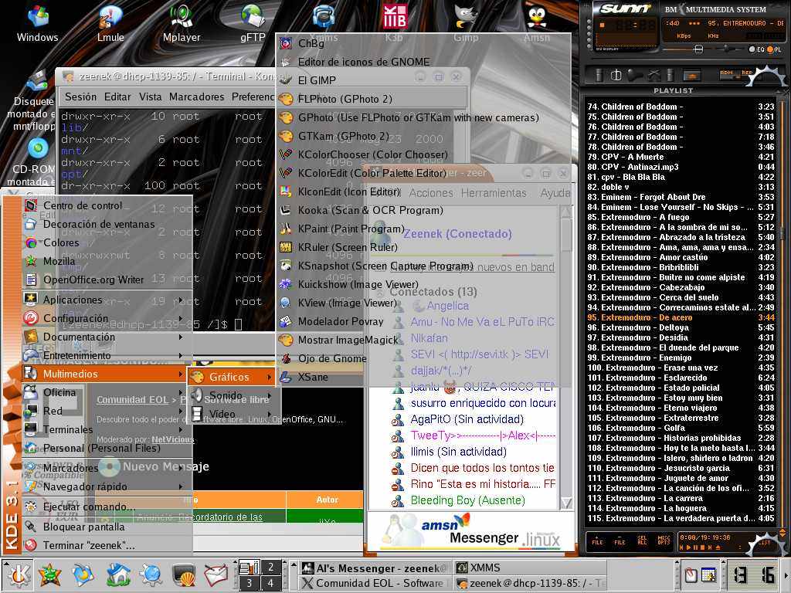
Task: Click the home folder icon in panel
Action: pyautogui.click(x=118, y=574)
